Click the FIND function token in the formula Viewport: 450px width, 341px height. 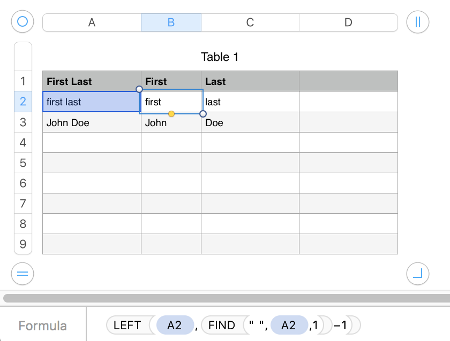[x=222, y=325]
